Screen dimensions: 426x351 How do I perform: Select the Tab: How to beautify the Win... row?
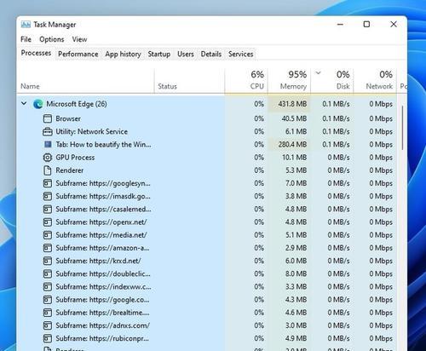click(206, 144)
